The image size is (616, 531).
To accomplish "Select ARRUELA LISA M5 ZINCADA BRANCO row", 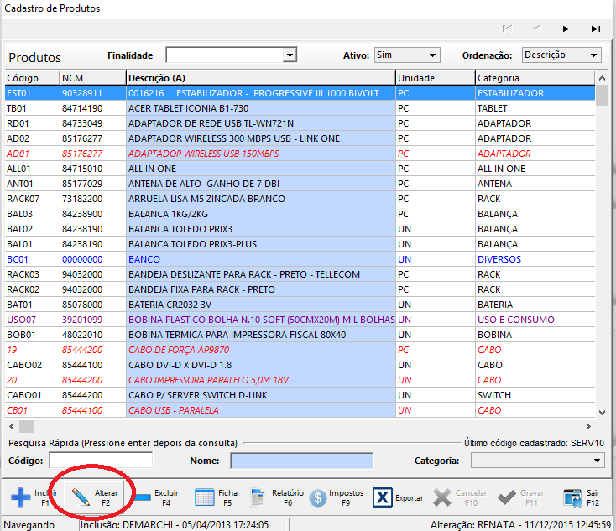I will [x=300, y=199].
